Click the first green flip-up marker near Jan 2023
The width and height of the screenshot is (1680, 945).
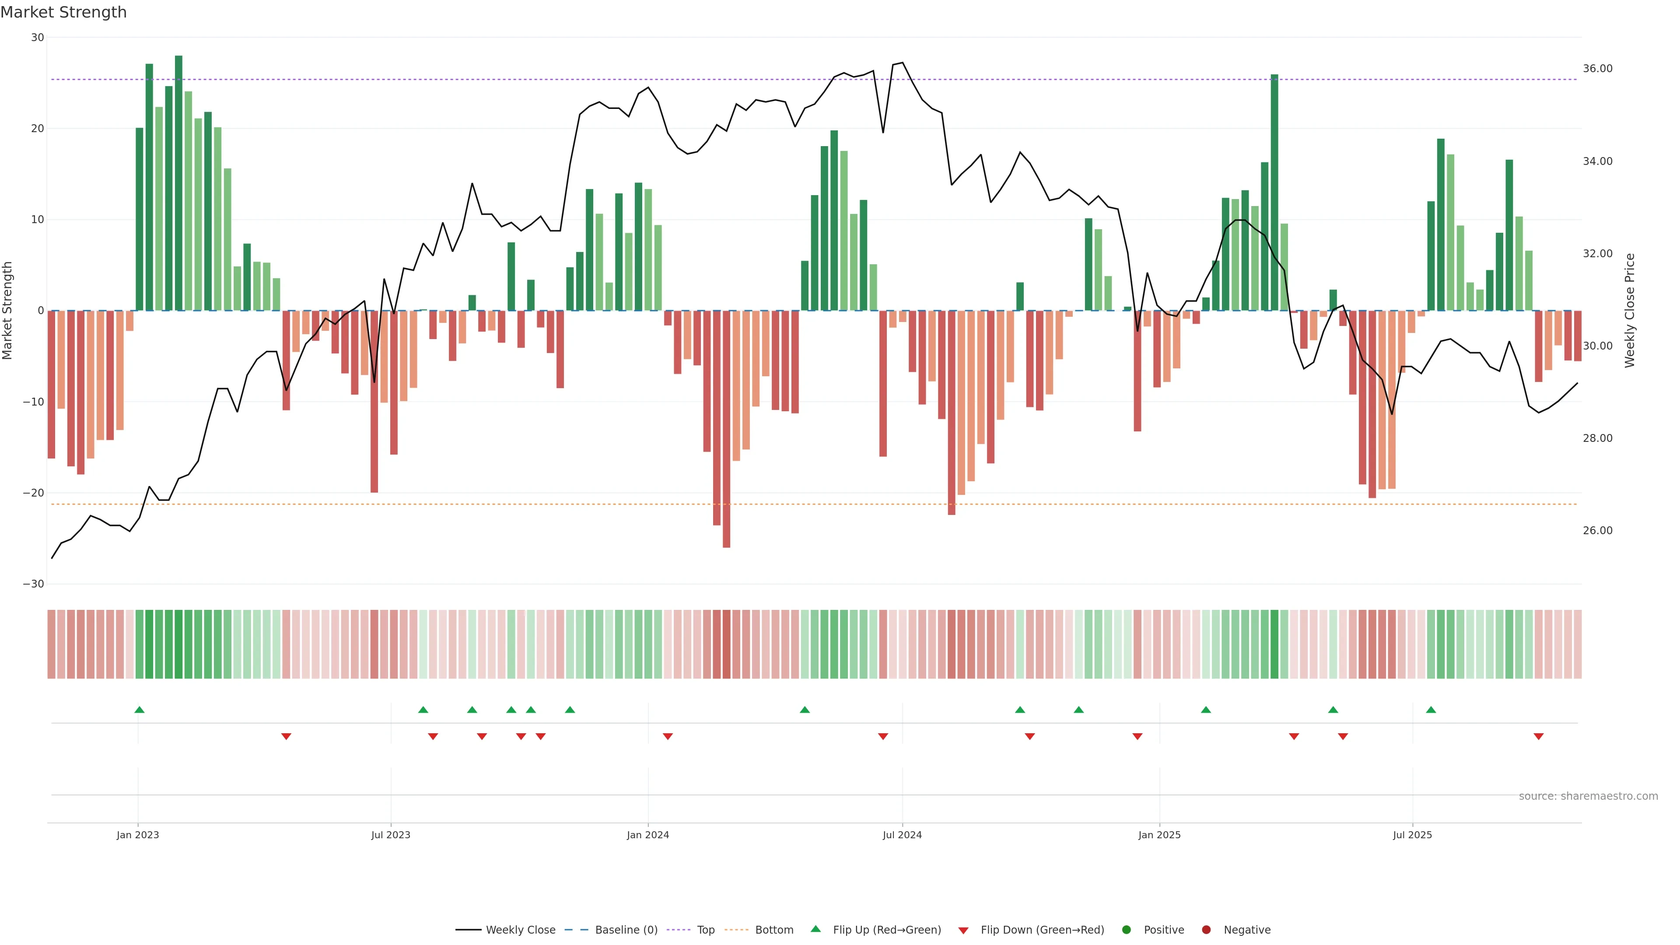139,710
